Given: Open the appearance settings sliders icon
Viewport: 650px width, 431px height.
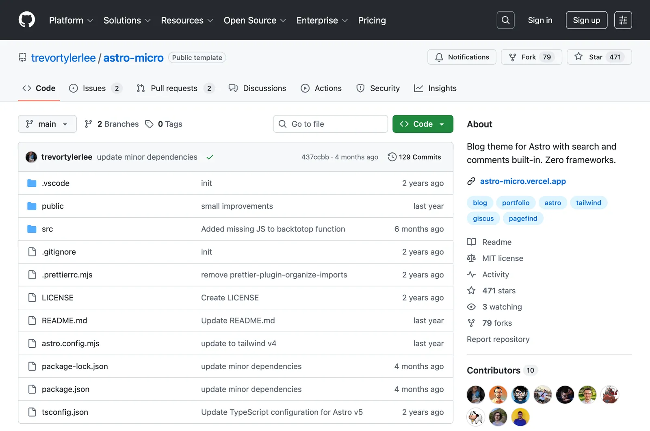Looking at the screenshot, I should pyautogui.click(x=623, y=20).
